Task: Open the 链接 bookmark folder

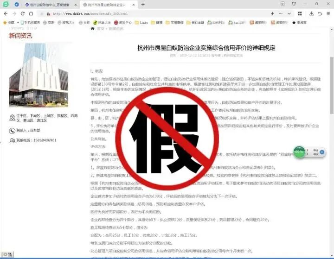Action: point(157,23)
